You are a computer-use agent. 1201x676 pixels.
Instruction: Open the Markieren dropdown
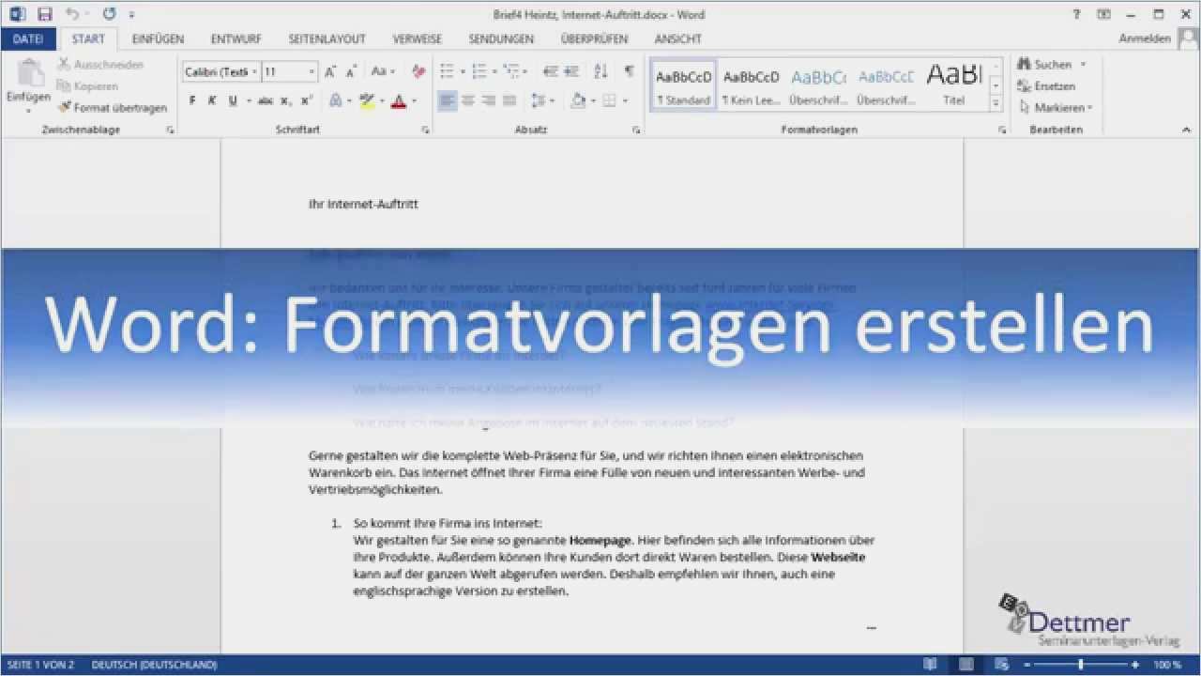[x=1056, y=108]
